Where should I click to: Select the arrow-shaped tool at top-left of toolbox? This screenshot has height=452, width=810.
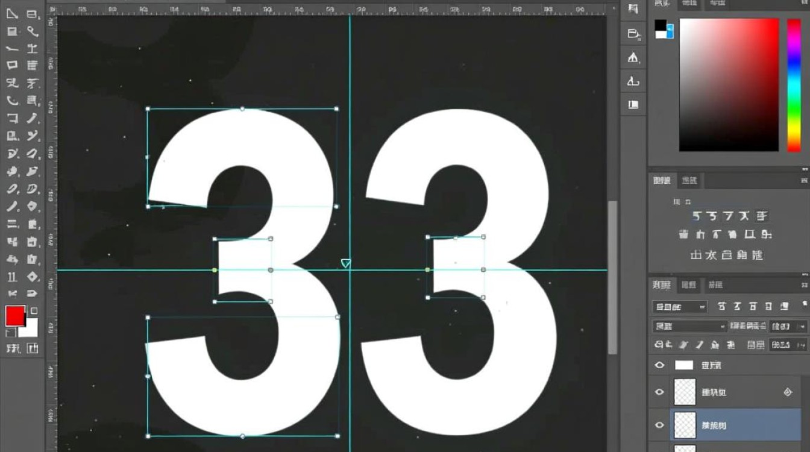pos(12,14)
